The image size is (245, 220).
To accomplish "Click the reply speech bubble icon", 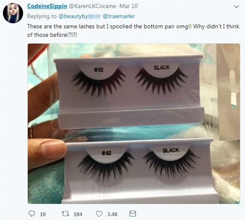I will (x=32, y=213).
